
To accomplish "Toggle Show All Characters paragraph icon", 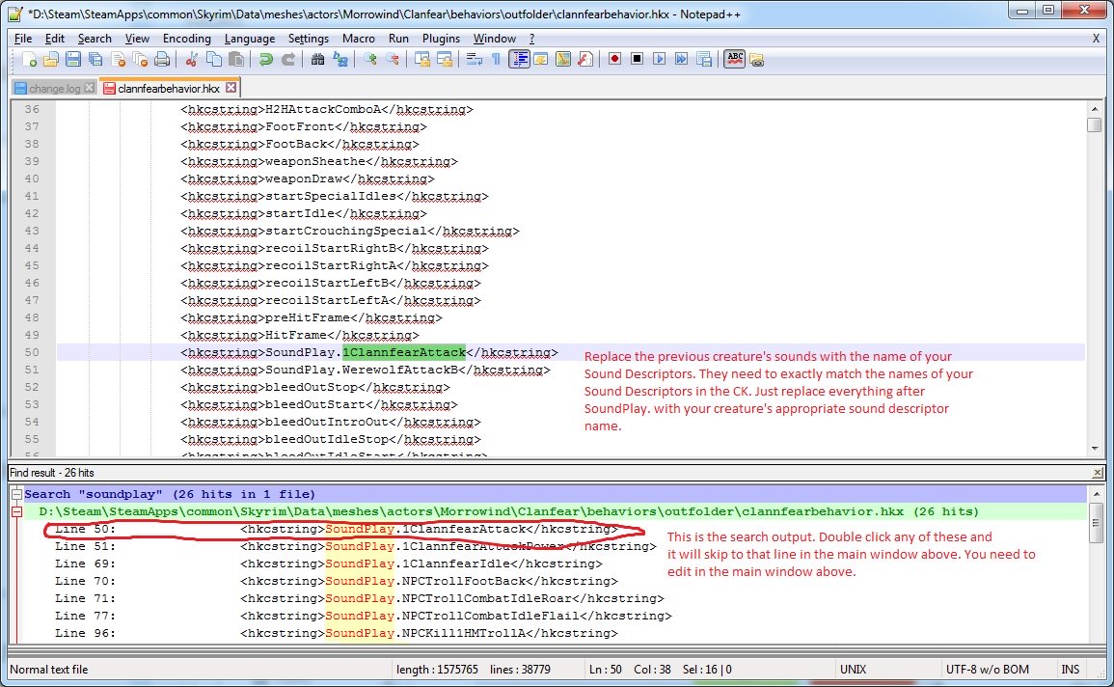I will tap(496, 60).
